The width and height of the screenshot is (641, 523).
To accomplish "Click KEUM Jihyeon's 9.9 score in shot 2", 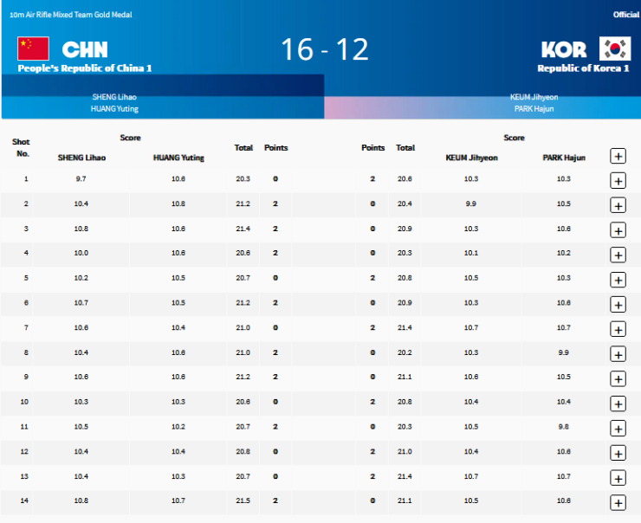I will [471, 203].
